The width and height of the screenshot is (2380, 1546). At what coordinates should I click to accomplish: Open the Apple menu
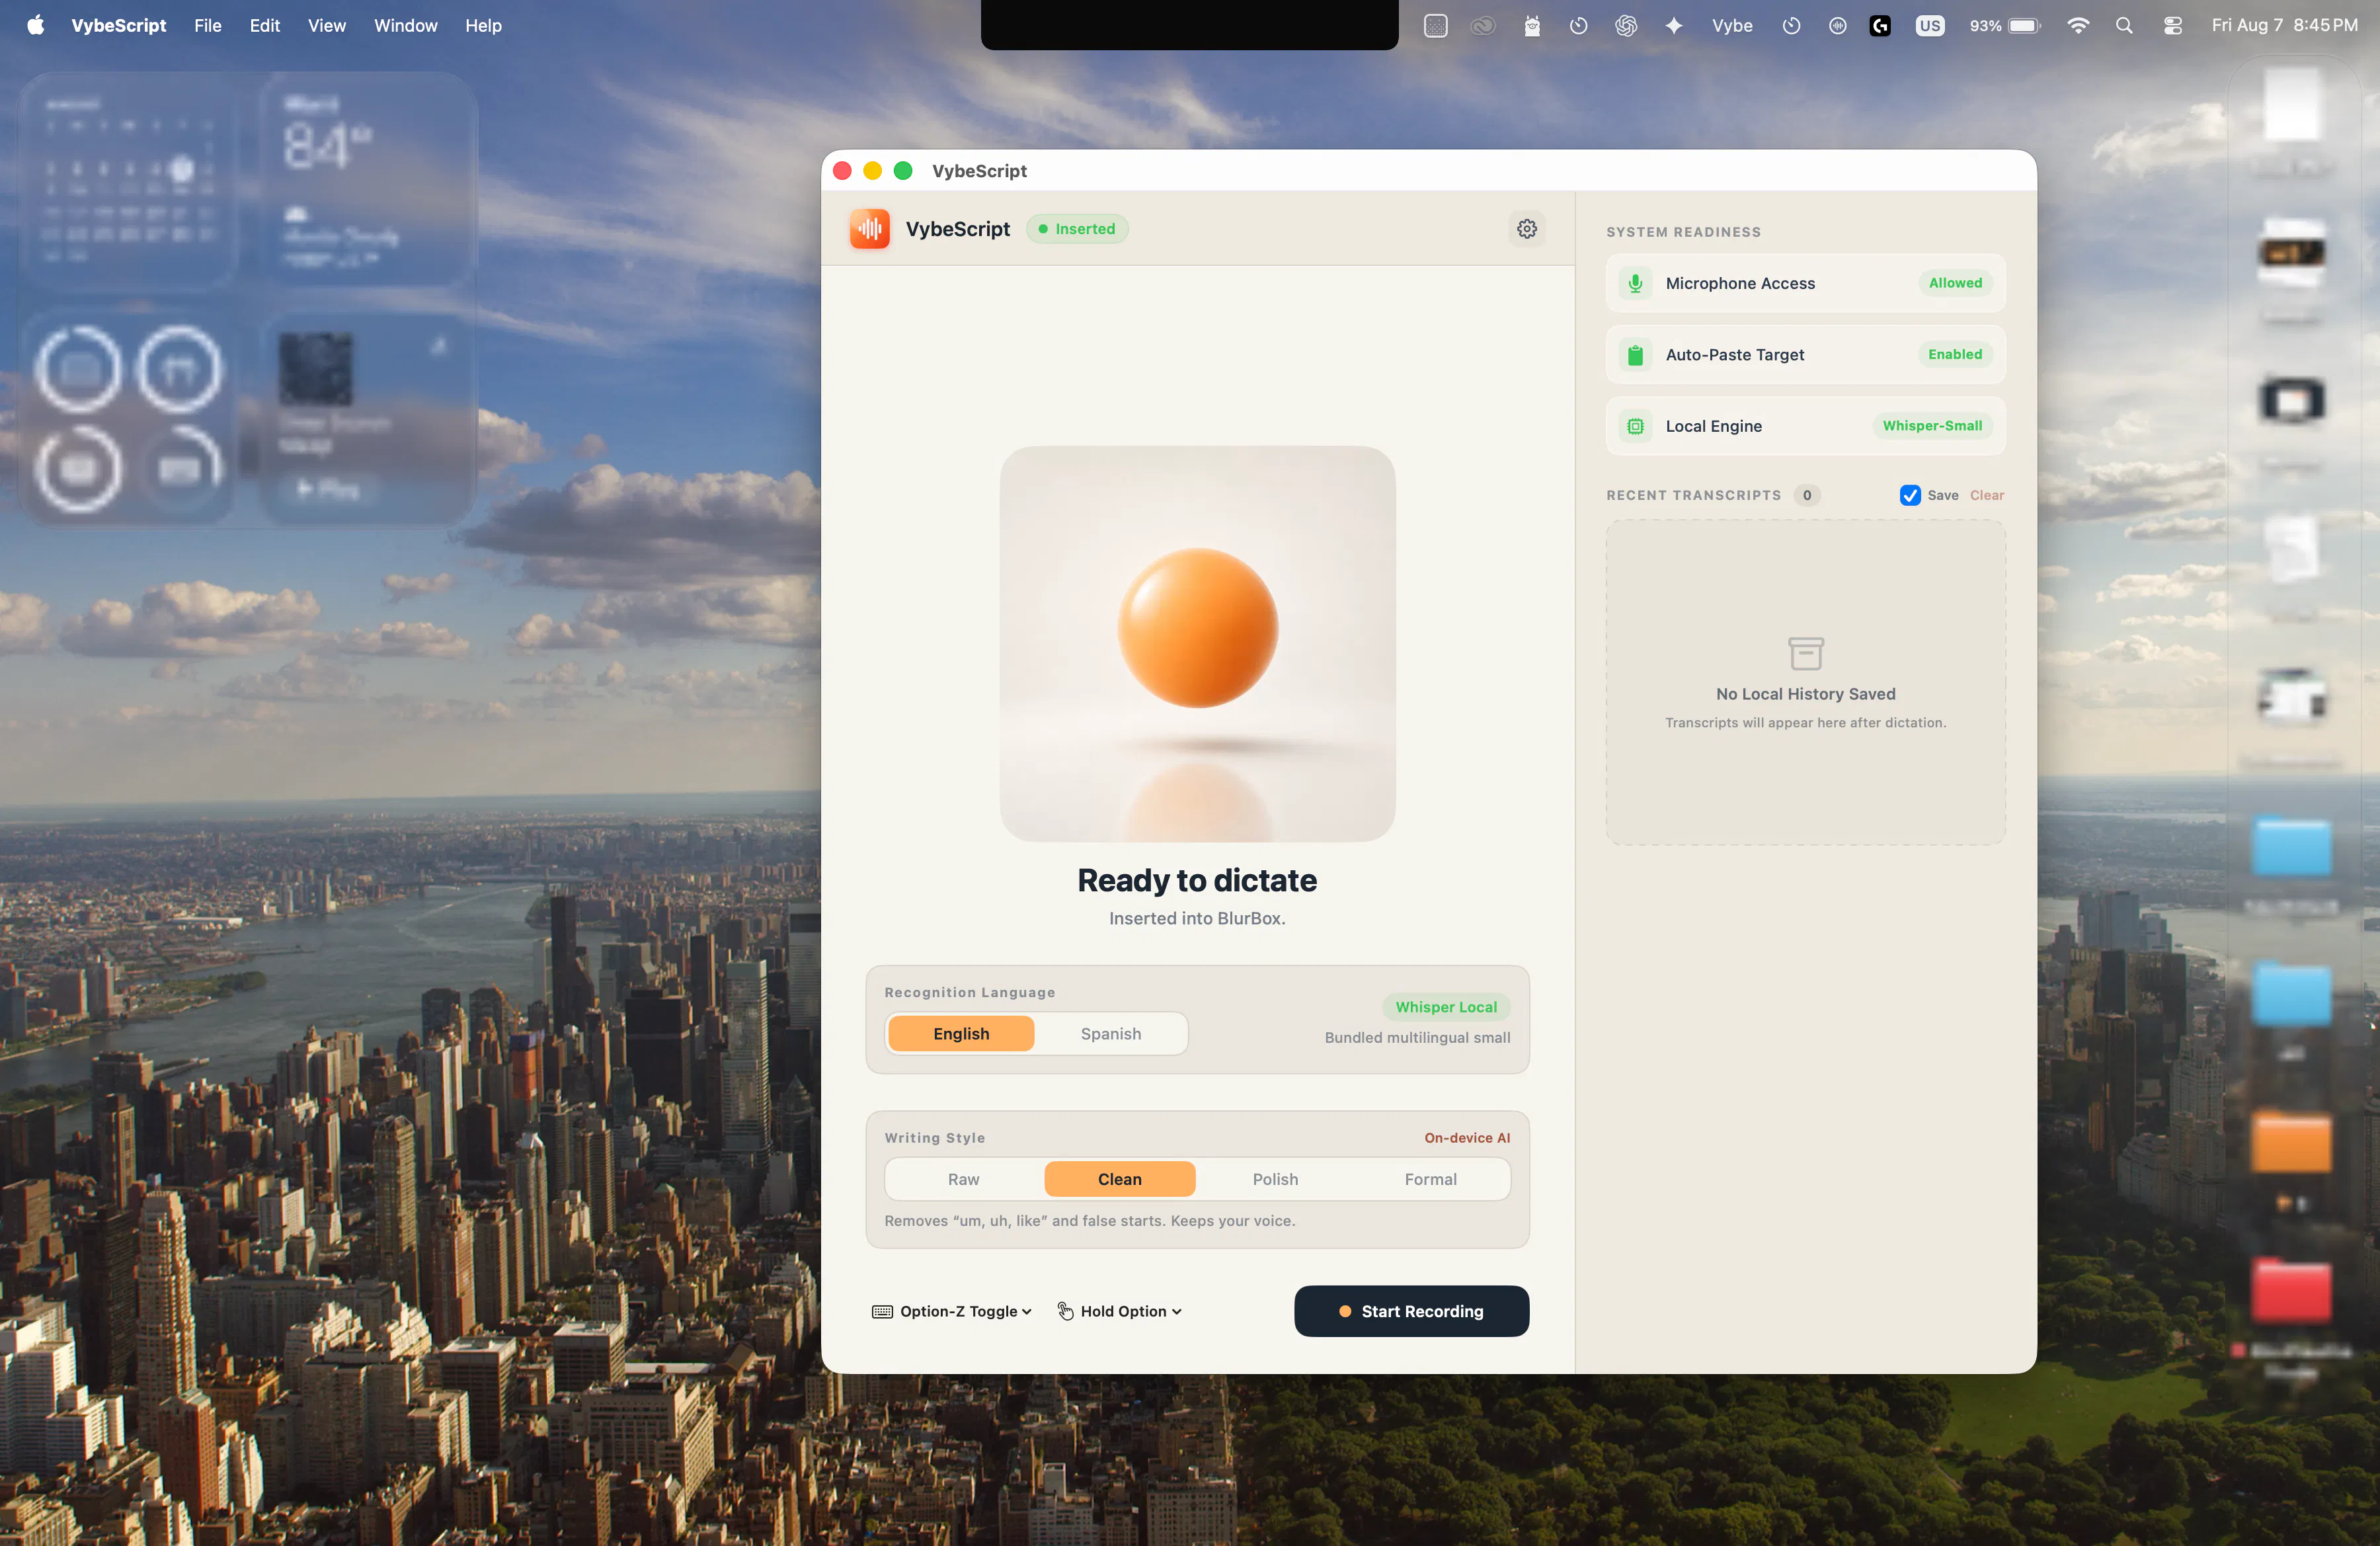pos(35,25)
